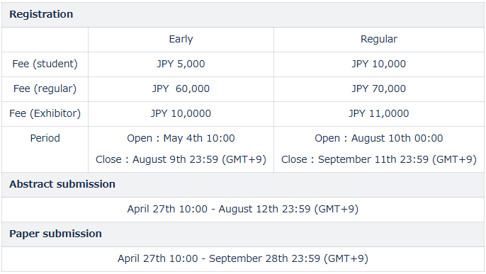Click the Registration section header
This screenshot has height=274, width=486.
tap(41, 14)
